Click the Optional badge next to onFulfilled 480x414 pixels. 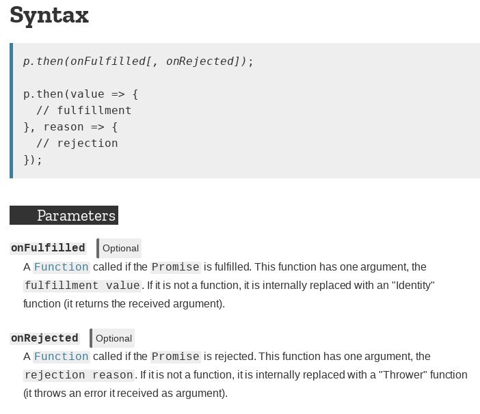click(x=119, y=248)
